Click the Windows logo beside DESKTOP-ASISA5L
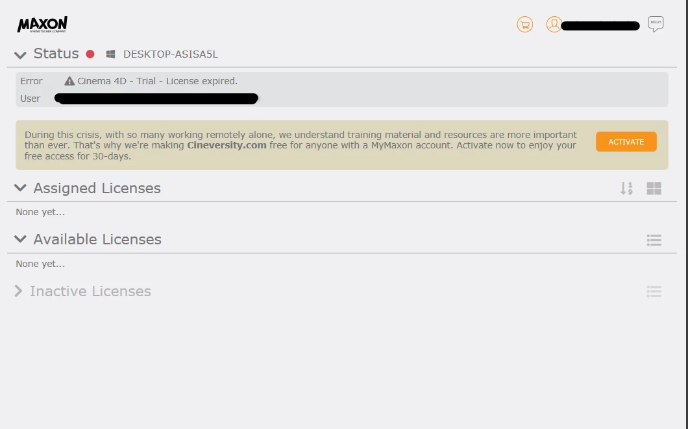This screenshot has height=429, width=688. pyautogui.click(x=110, y=54)
